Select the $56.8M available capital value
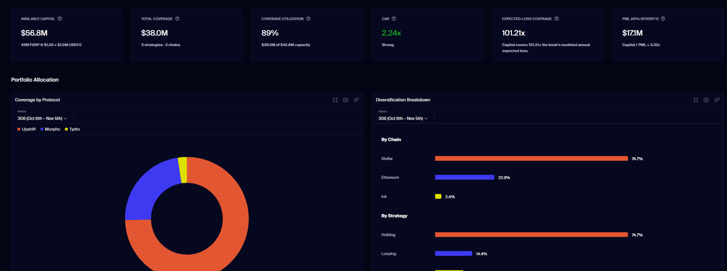The height and width of the screenshot is (271, 727). click(x=34, y=33)
